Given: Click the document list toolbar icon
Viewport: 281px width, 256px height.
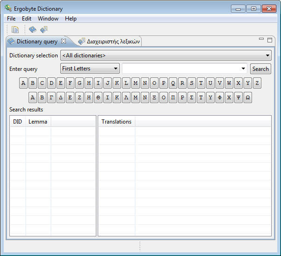Looking at the screenshot, I should (15, 30).
